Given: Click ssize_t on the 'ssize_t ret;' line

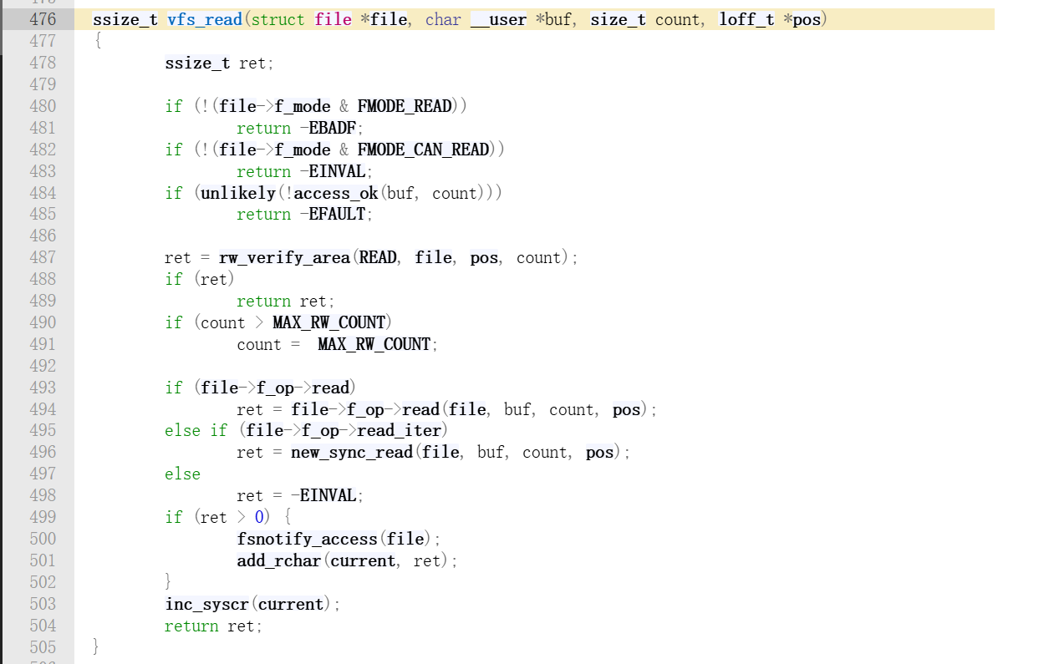Looking at the screenshot, I should coord(197,63).
